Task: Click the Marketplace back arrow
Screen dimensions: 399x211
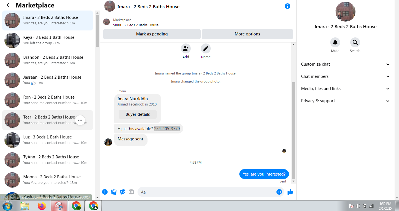Action: (x=9, y=5)
